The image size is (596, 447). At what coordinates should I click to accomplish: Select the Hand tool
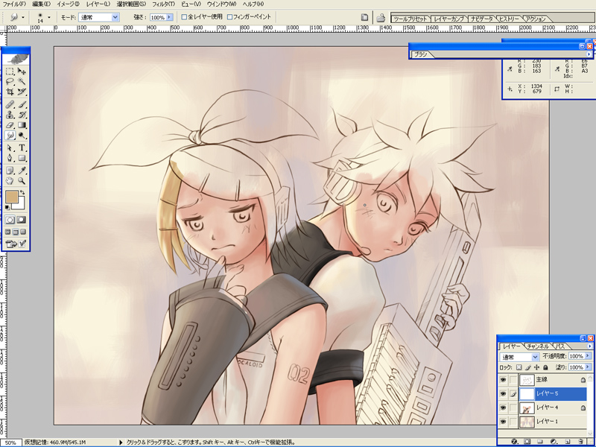point(10,181)
